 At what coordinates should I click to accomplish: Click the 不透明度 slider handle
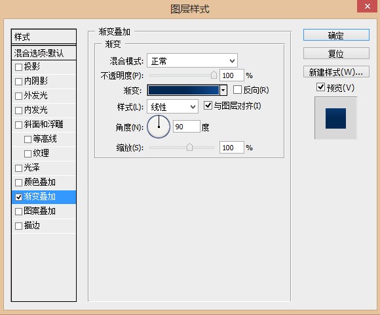[x=214, y=75]
